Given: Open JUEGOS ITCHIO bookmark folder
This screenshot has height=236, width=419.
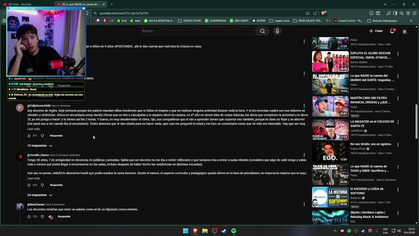Looking at the screenshot, I should click(190, 21).
